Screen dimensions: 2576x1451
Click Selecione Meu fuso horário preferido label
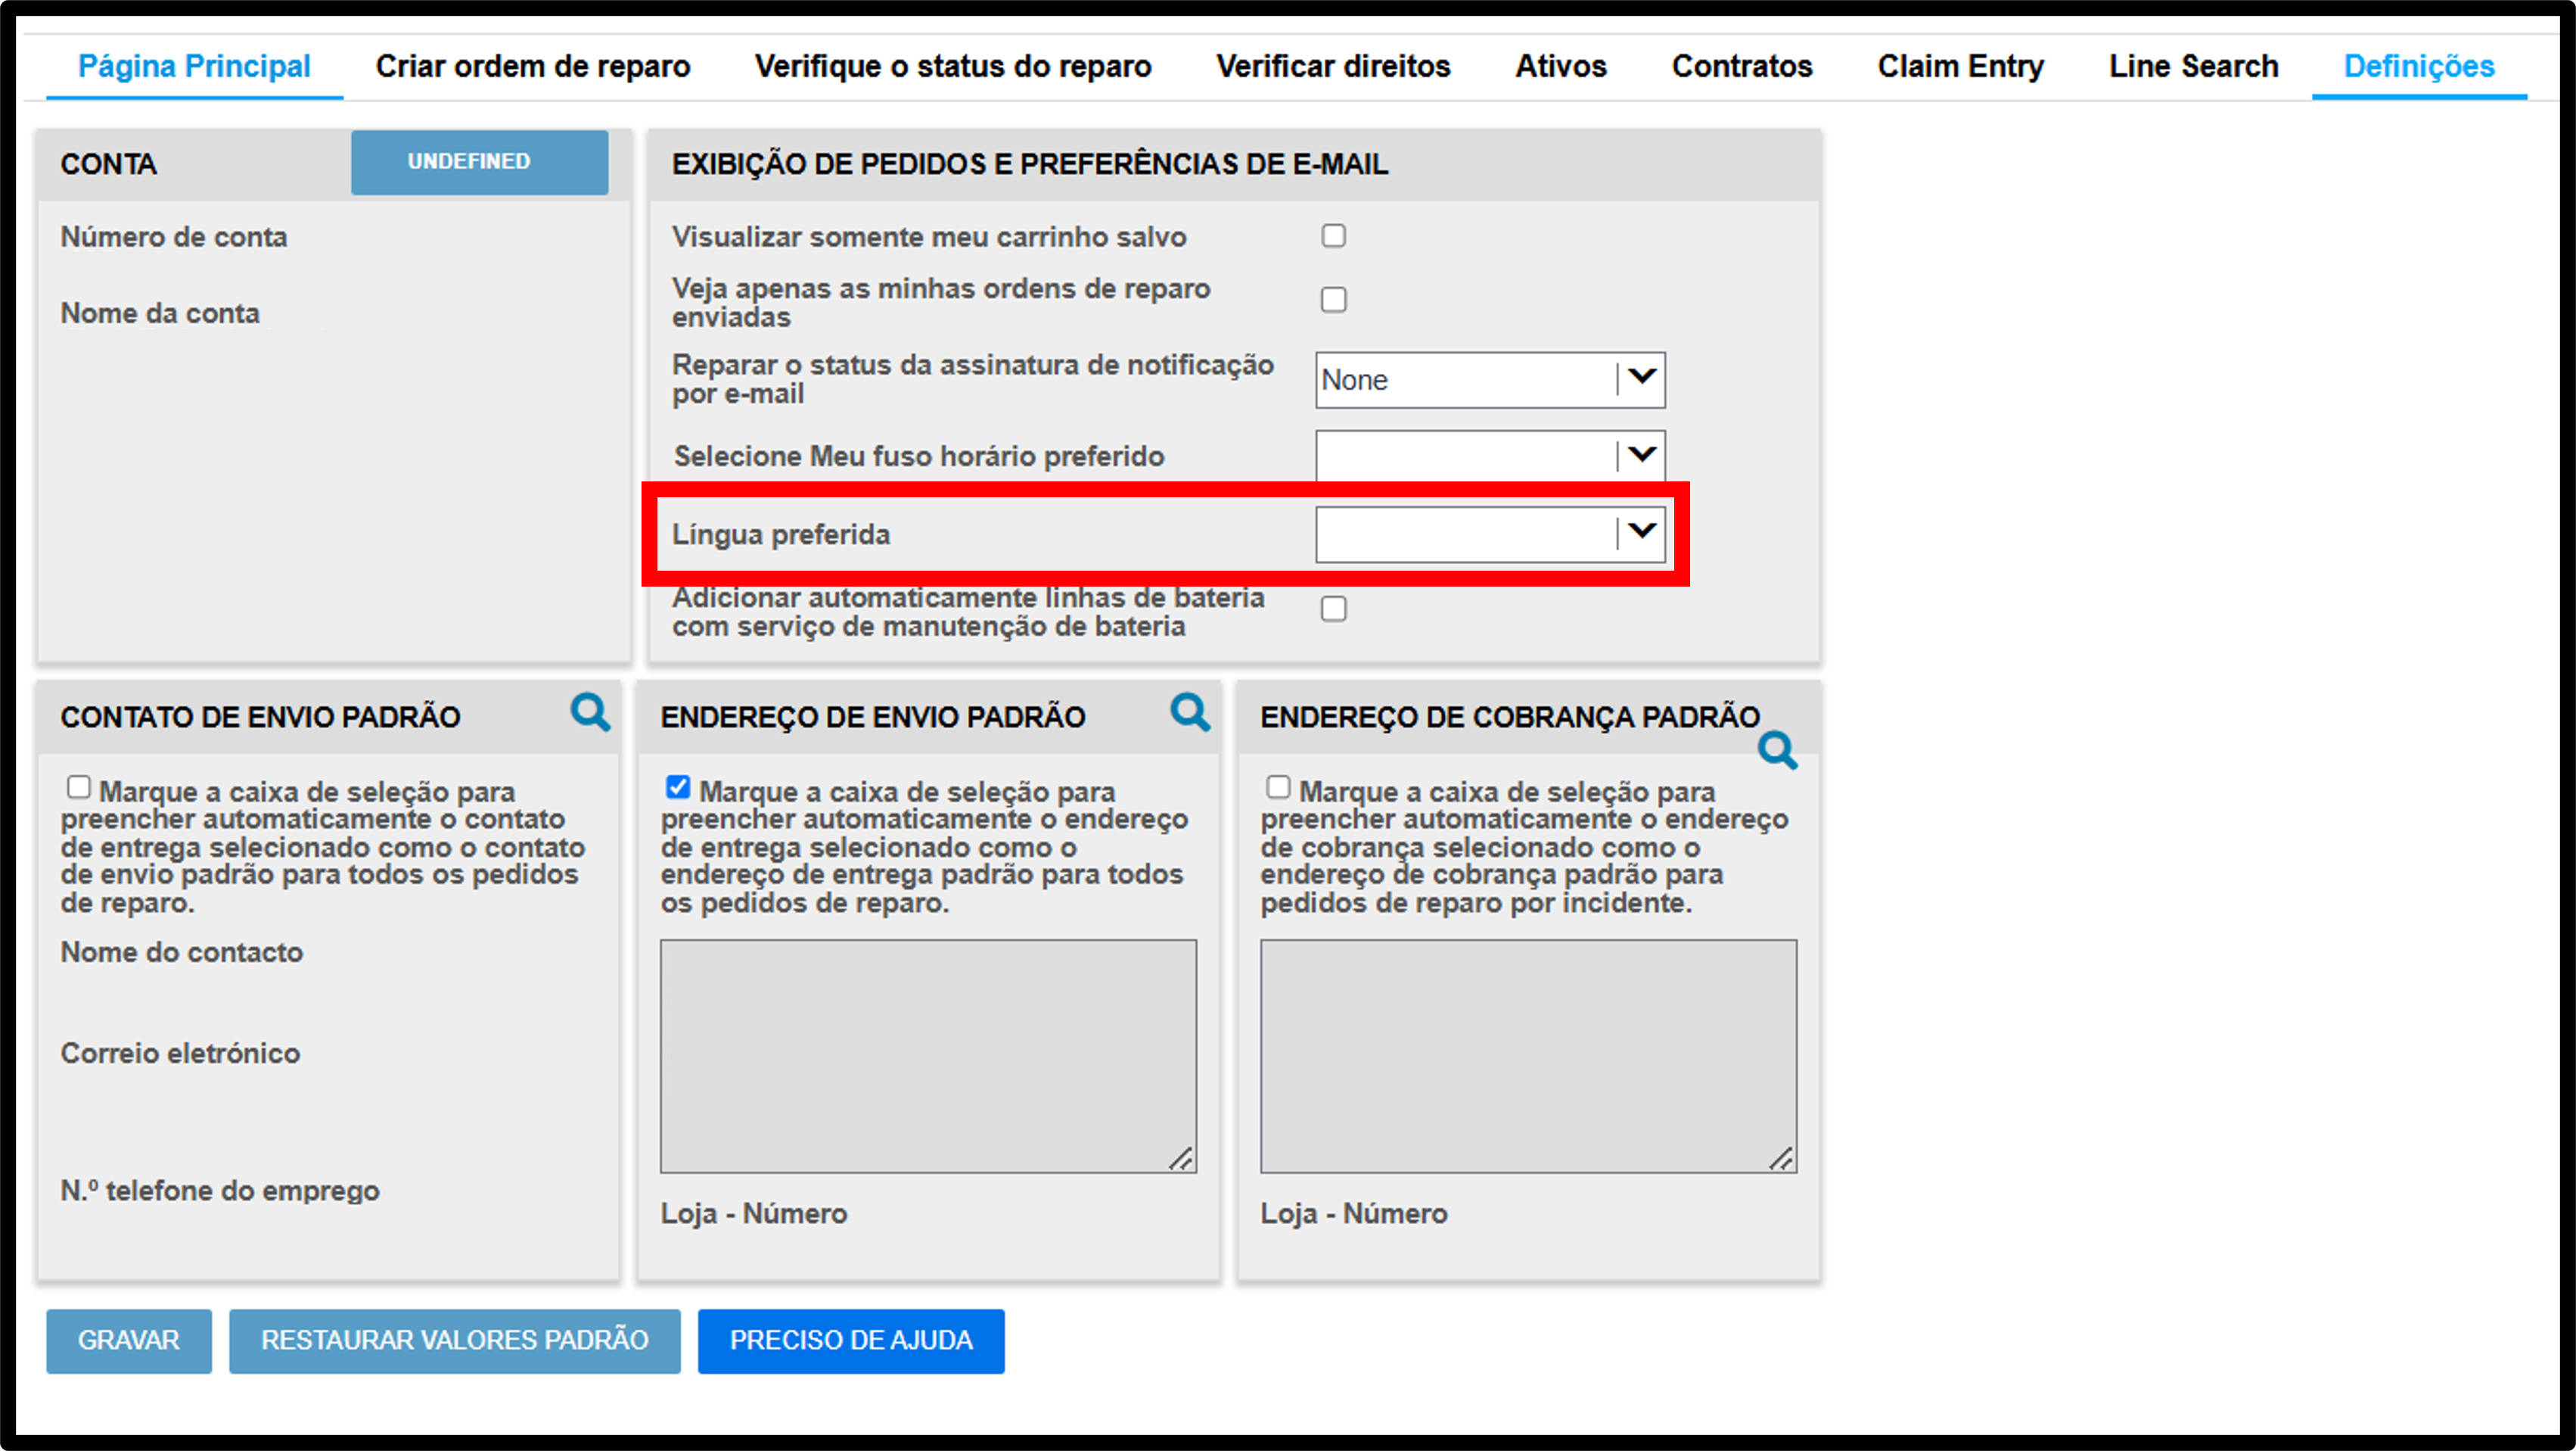(x=919, y=456)
